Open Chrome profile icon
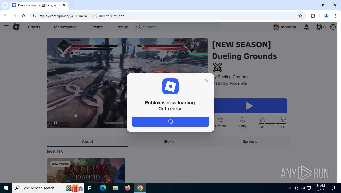341x193 pixels. click(x=326, y=16)
